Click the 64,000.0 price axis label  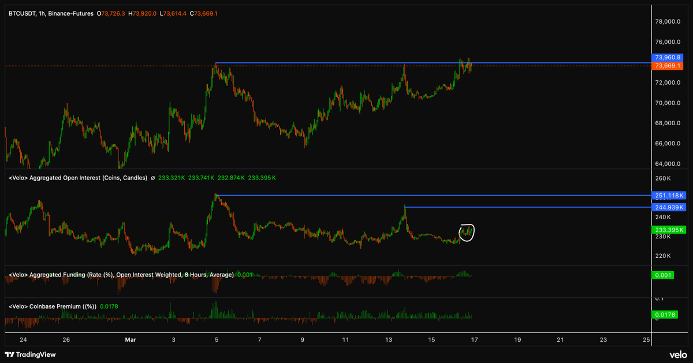(668, 163)
